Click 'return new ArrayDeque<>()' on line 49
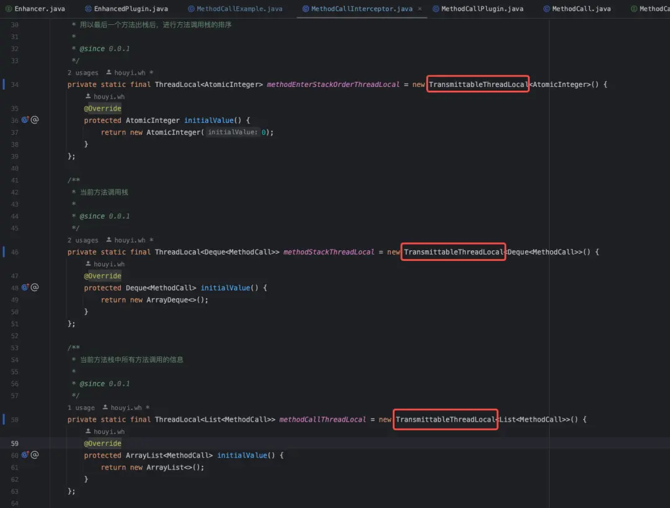 153,300
